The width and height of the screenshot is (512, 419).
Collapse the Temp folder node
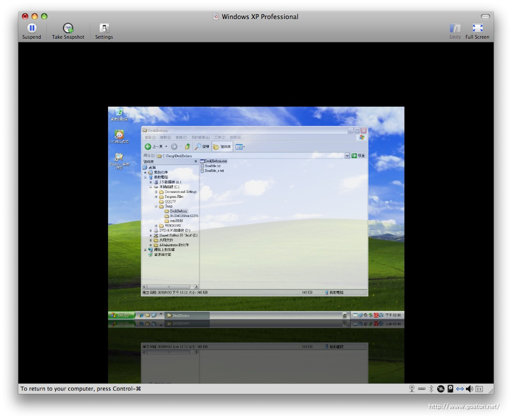coord(156,206)
